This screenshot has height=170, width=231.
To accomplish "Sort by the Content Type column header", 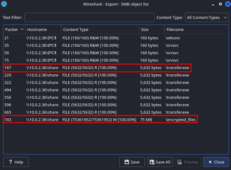I will point(100,29).
